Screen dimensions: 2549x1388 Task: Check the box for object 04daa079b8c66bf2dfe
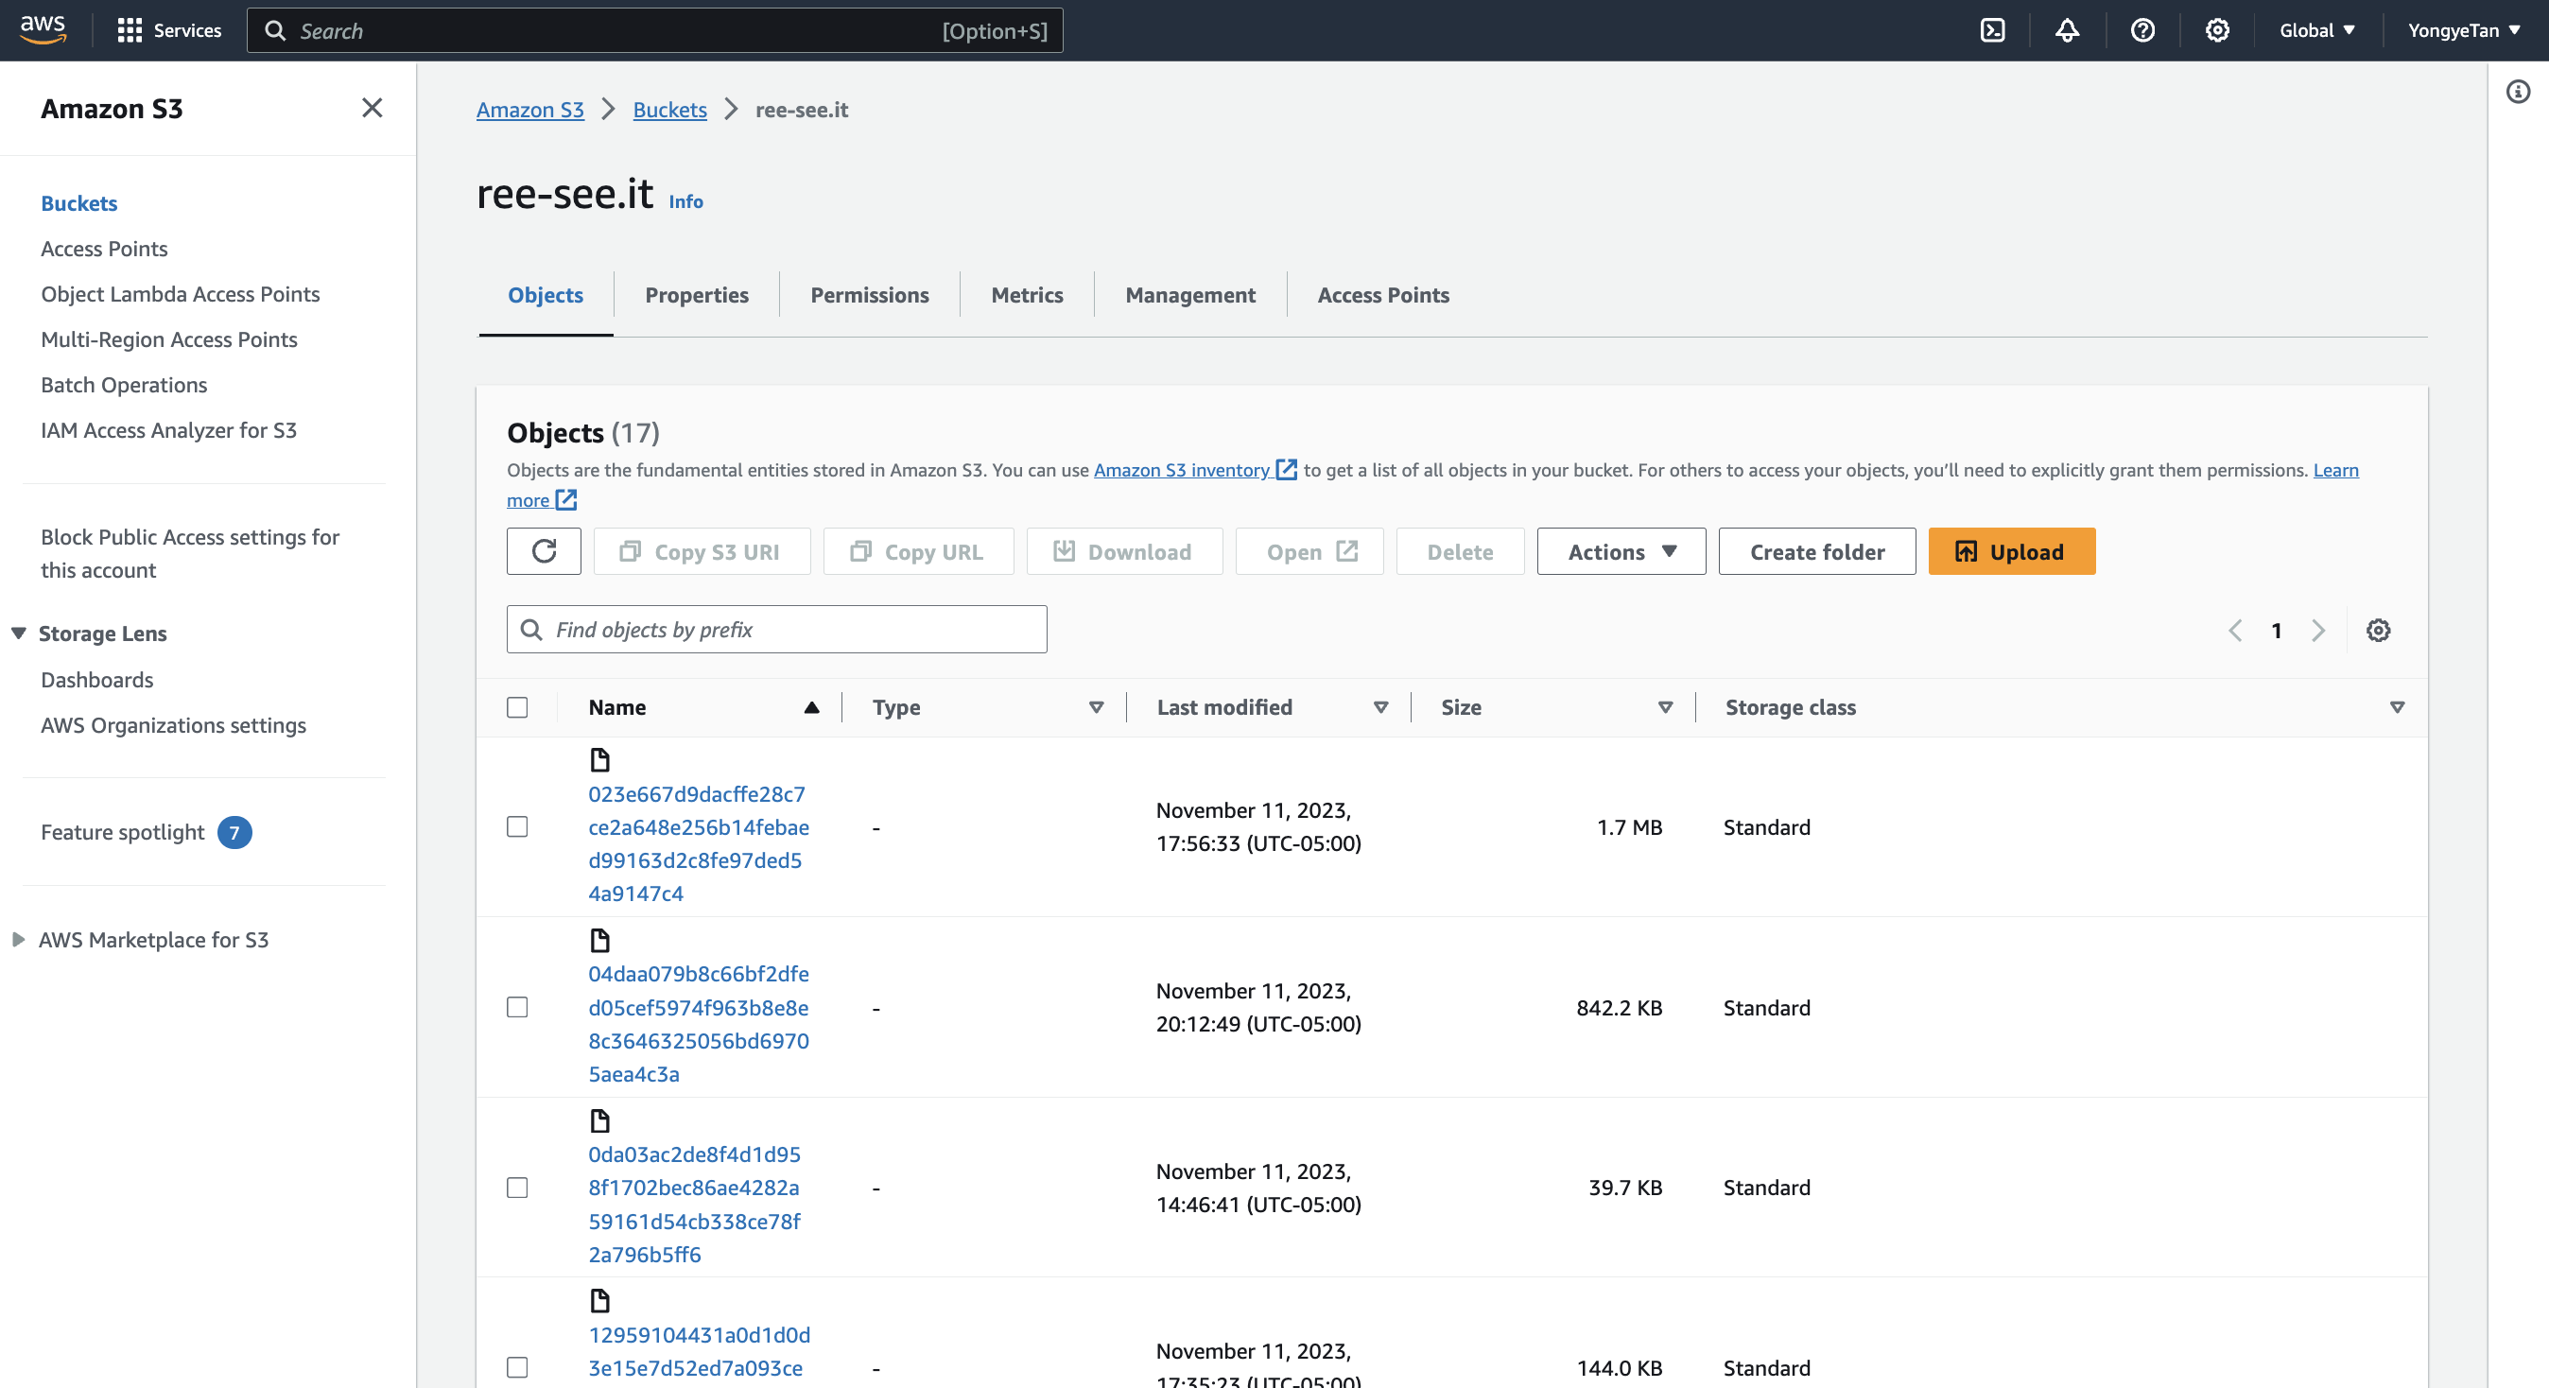click(x=516, y=1007)
